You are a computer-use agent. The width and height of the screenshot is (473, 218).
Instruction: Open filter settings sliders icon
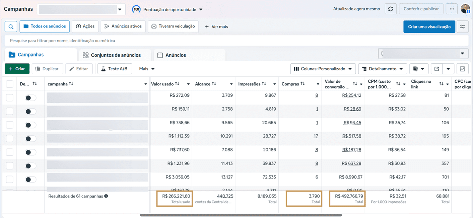[463, 26]
